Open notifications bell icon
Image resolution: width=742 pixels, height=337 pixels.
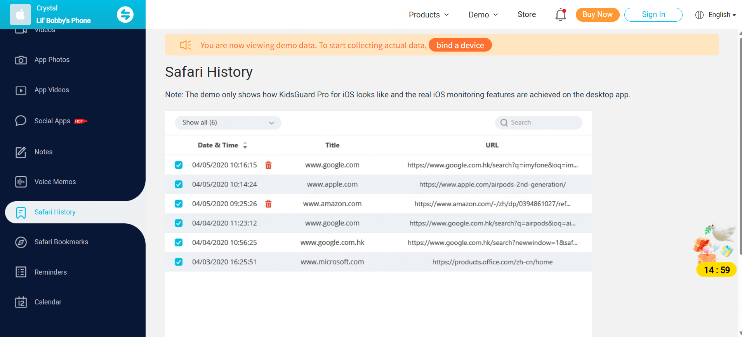click(x=561, y=15)
